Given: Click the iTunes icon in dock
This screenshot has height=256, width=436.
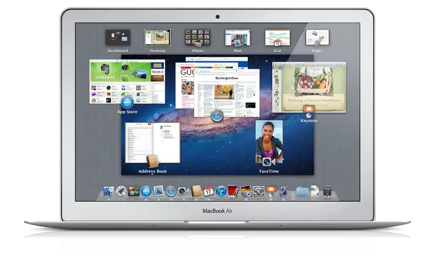Looking at the screenshot, I should tap(221, 191).
